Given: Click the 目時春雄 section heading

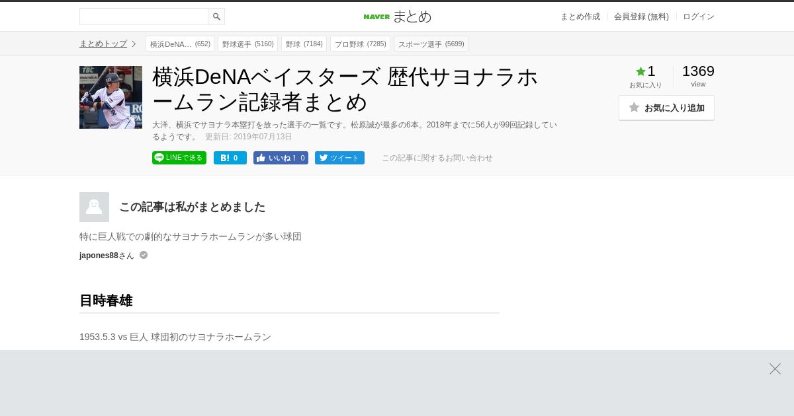Looking at the screenshot, I should pos(106,300).
